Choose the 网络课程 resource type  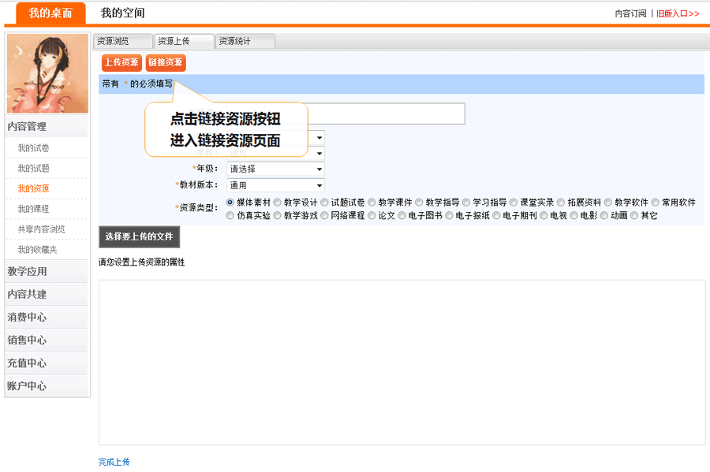click(x=324, y=215)
